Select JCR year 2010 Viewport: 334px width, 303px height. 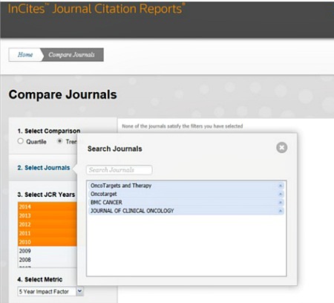(48, 242)
